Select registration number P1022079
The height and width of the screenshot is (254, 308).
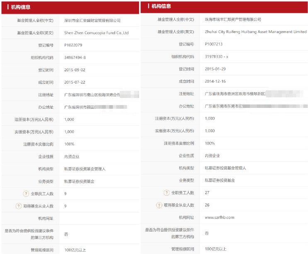(73, 45)
